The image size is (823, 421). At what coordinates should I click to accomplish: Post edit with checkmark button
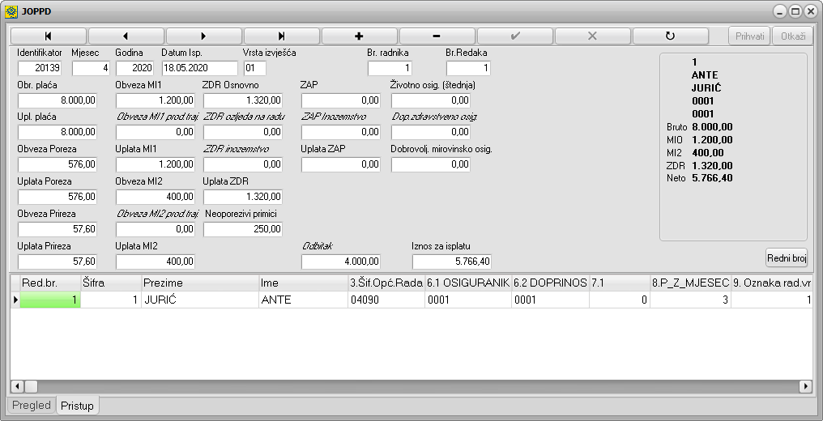tap(515, 36)
